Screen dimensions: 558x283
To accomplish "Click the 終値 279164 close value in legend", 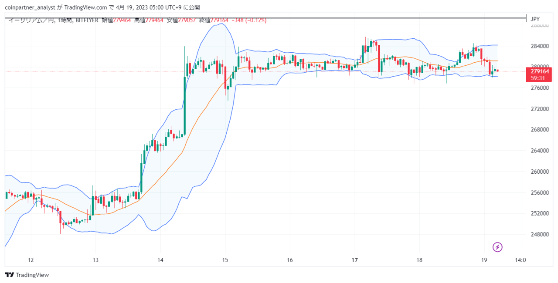I will (x=214, y=20).
